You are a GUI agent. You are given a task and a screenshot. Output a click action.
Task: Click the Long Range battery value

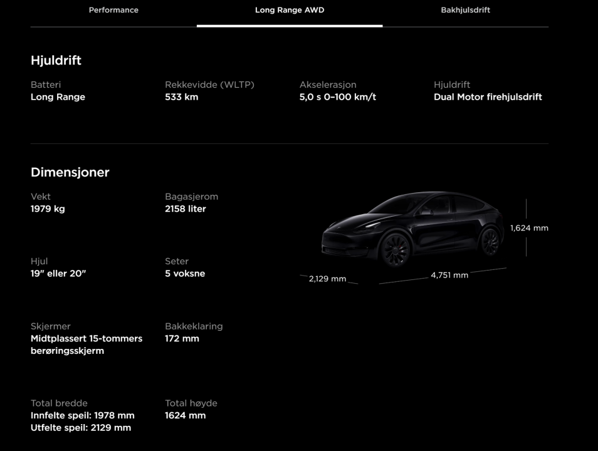coord(58,97)
